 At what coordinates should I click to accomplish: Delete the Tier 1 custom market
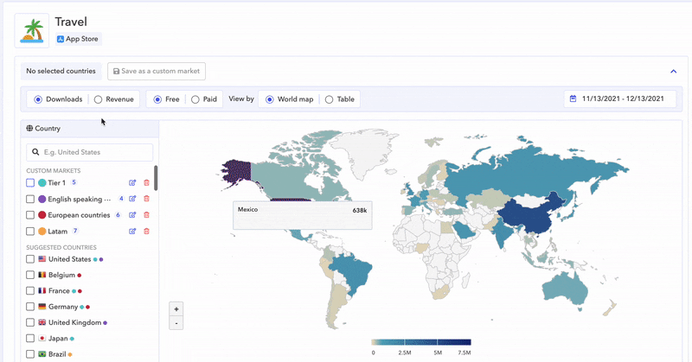(x=146, y=183)
